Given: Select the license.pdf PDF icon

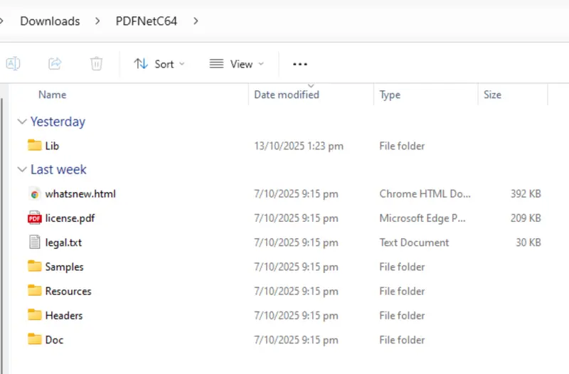Looking at the screenshot, I should [34, 218].
